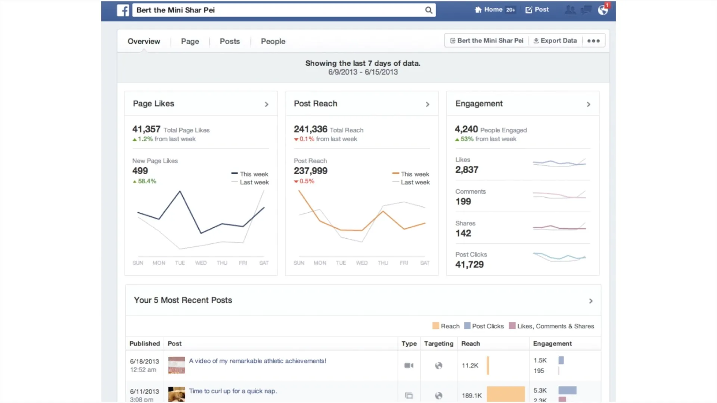The image size is (717, 403).
Task: Select the People tab
Action: pyautogui.click(x=273, y=41)
